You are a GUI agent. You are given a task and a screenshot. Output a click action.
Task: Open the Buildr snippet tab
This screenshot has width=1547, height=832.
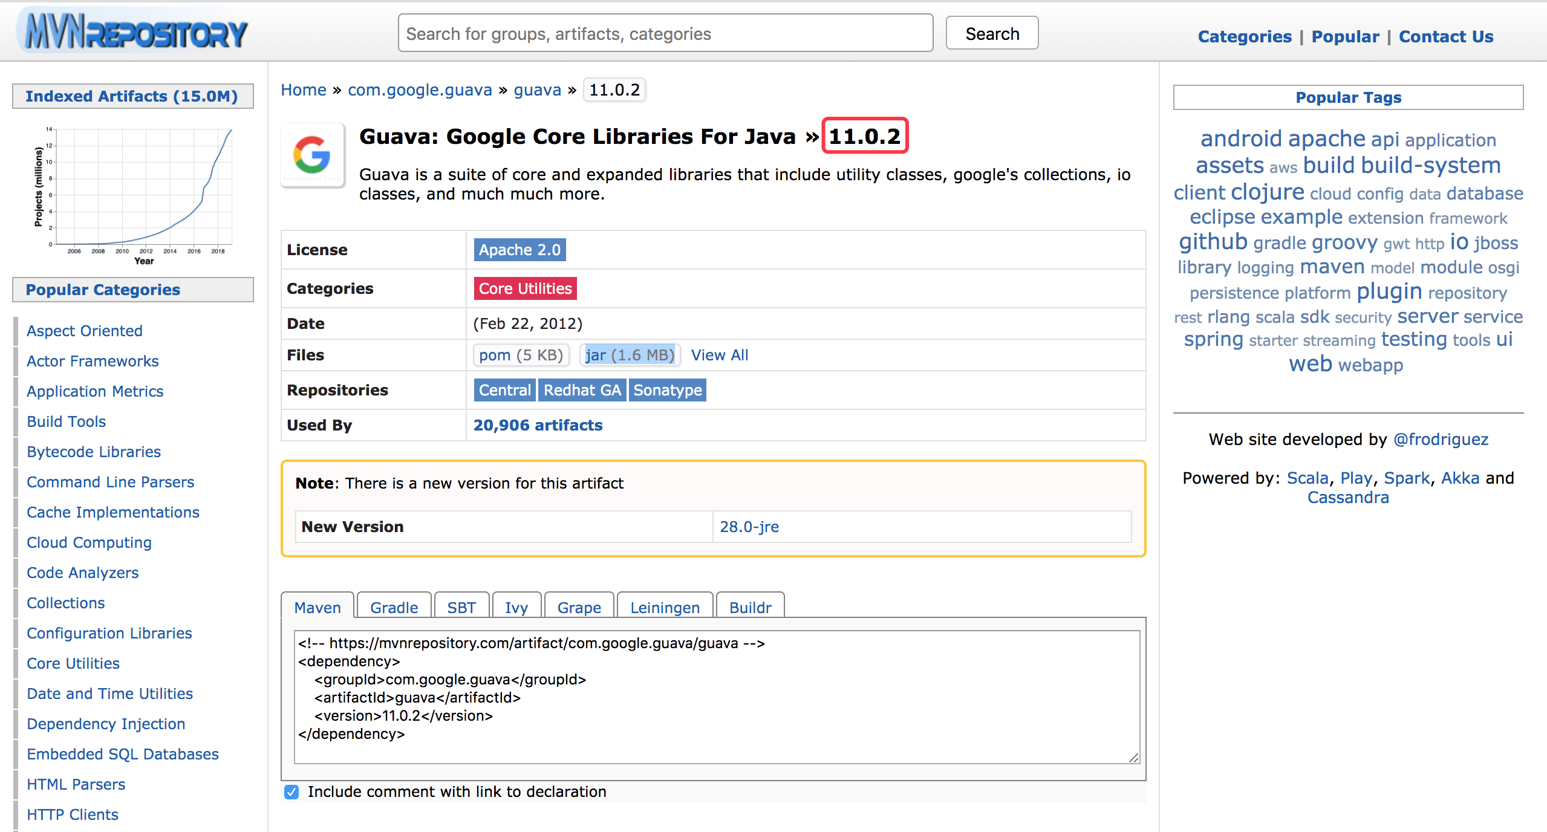pos(750,607)
